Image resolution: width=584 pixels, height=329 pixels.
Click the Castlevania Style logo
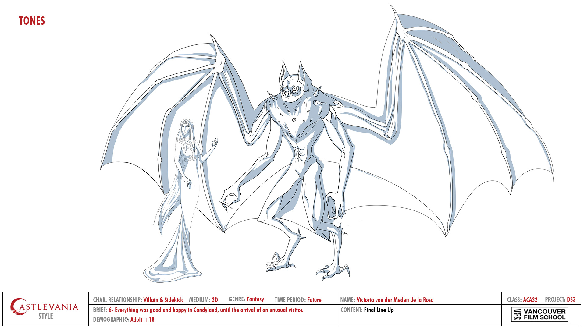[45, 309]
